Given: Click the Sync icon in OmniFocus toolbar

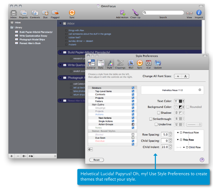Looking at the screenshot, I should tap(72, 14).
